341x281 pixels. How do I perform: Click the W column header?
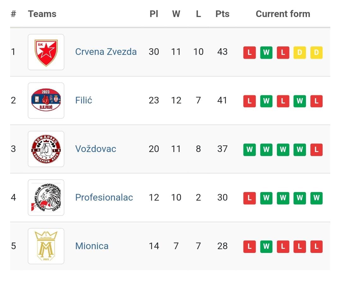coord(176,14)
